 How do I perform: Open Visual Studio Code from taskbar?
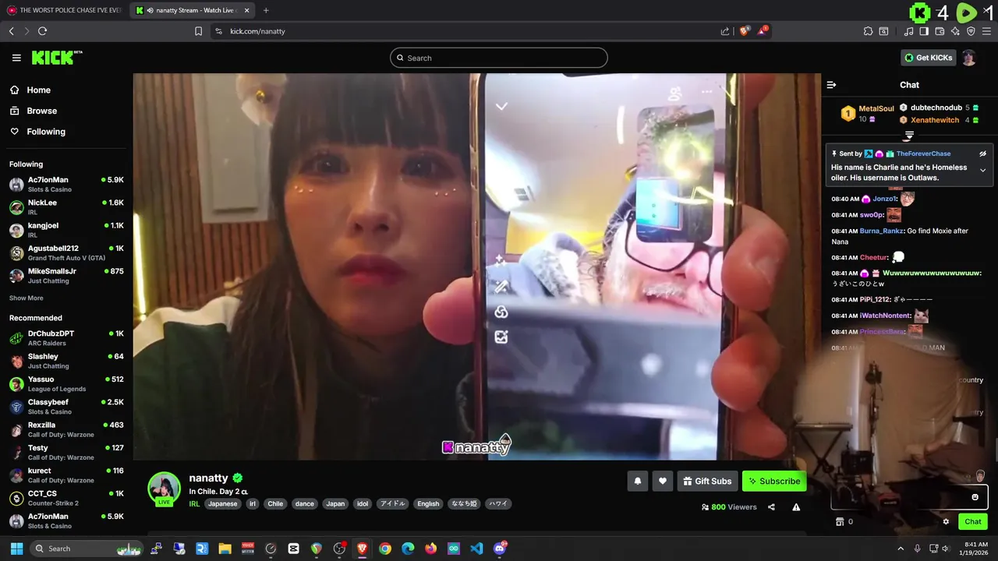(476, 549)
